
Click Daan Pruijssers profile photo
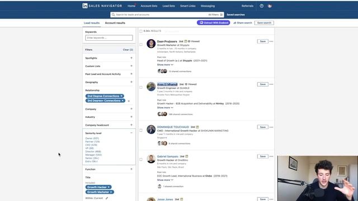[x=151, y=44]
